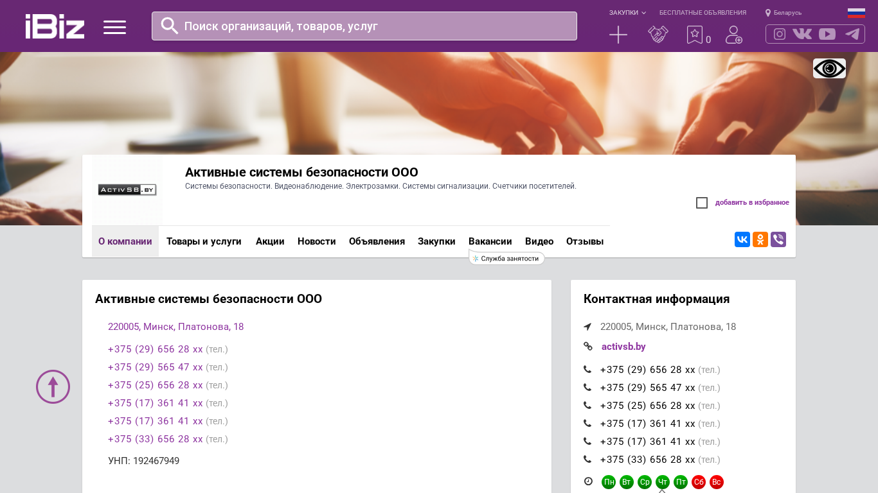Click the user registration icon
This screenshot has height=493, width=878.
[x=733, y=35]
